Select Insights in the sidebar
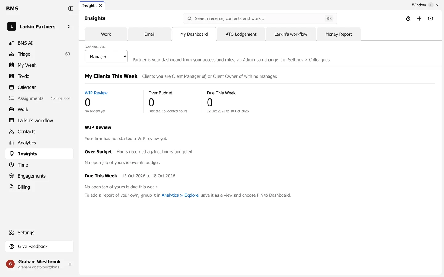Screen dimensions: 444x277 tap(39, 154)
